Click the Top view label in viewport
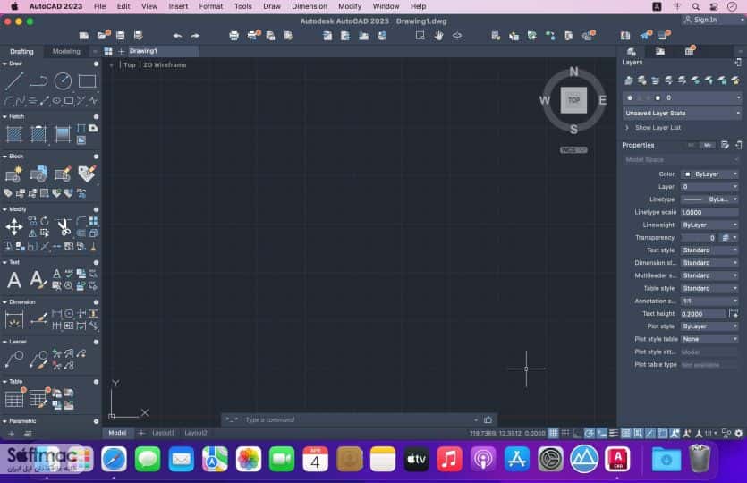747x483 pixels. pos(130,64)
